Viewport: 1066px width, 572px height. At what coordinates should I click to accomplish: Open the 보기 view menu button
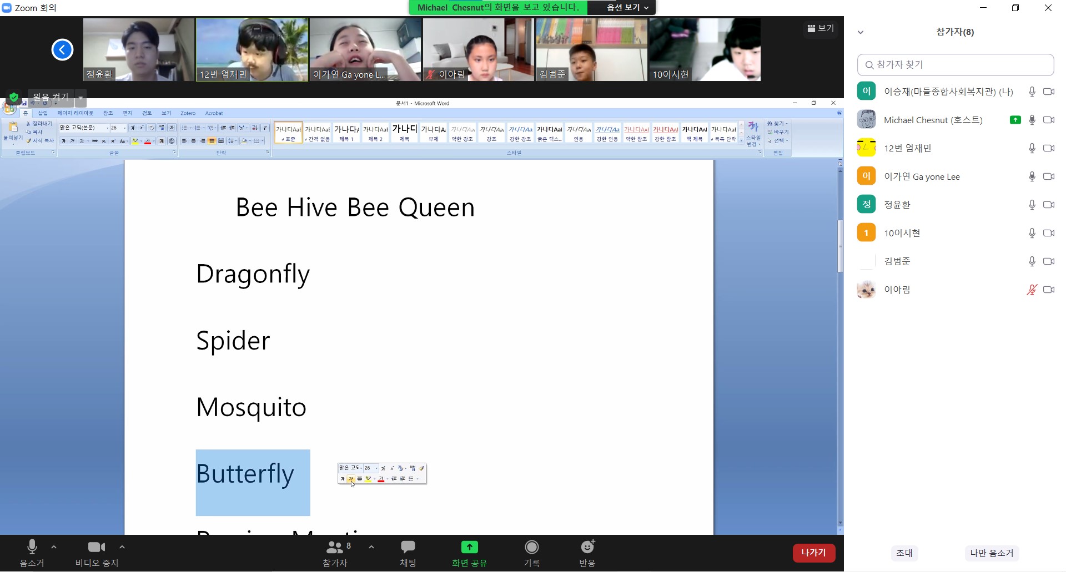(821, 28)
